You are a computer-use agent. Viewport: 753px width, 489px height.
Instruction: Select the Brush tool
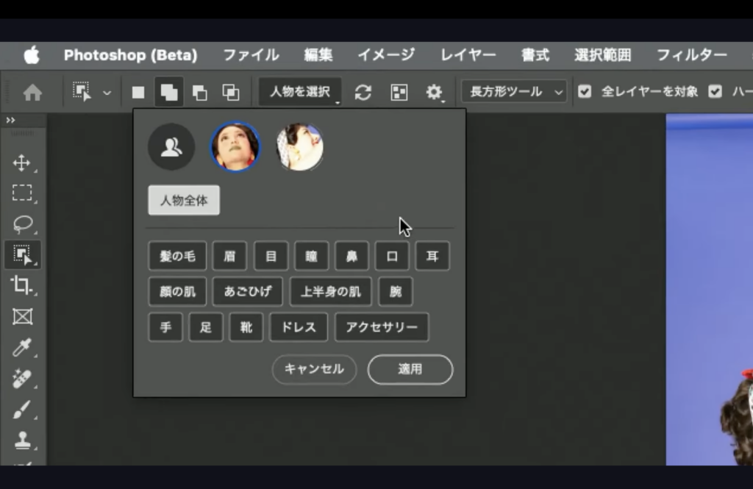click(x=22, y=410)
